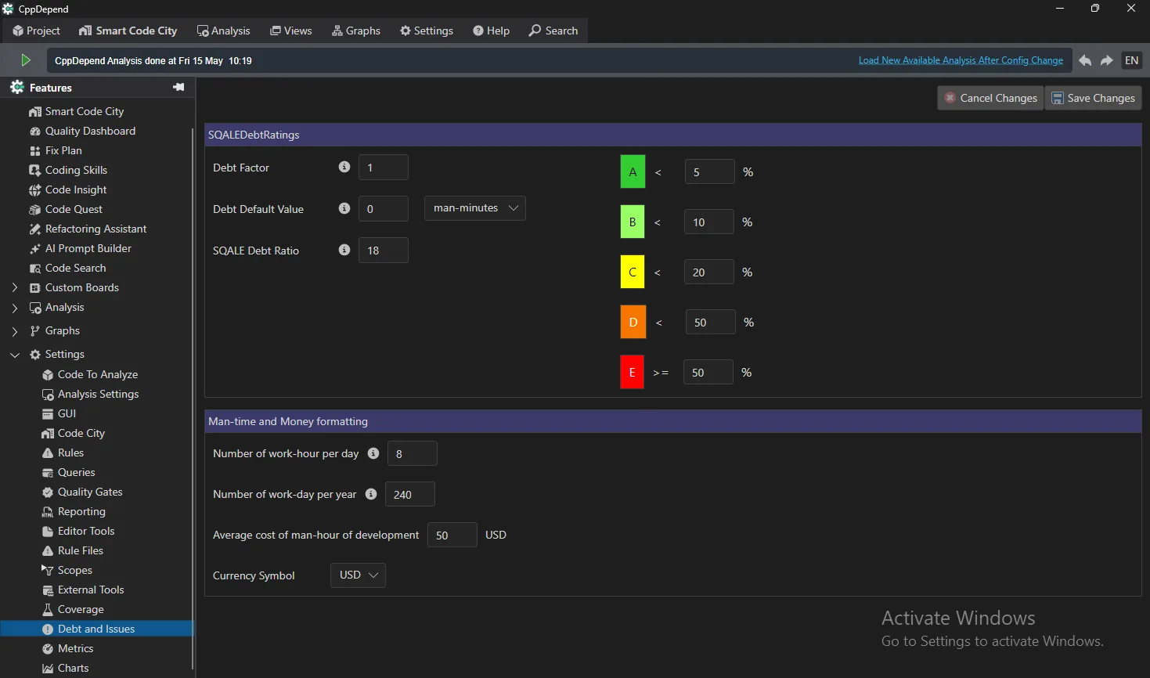Click the B rating threshold field

708,222
